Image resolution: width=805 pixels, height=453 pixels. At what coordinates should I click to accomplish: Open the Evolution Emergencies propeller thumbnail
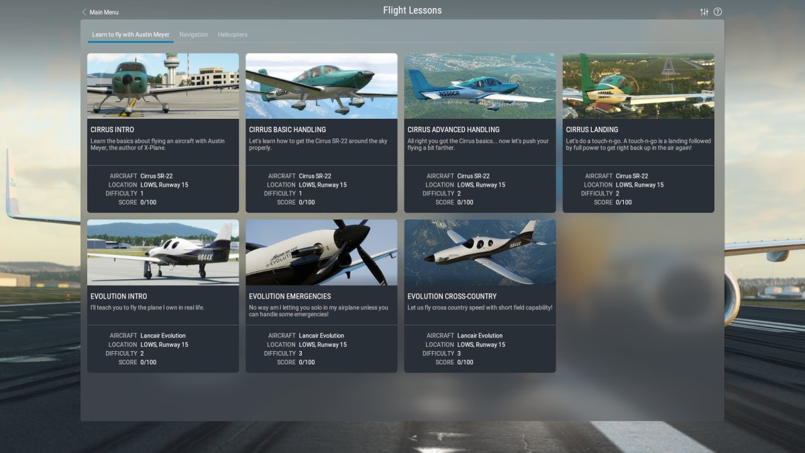click(321, 252)
